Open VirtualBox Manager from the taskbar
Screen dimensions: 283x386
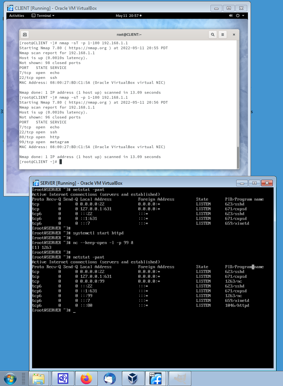133,378
